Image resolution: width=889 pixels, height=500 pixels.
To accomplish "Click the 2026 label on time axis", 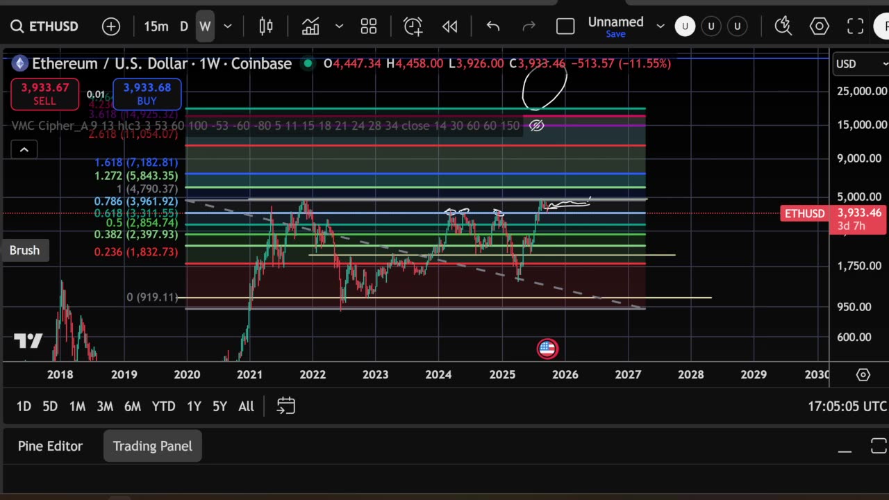I will point(565,374).
